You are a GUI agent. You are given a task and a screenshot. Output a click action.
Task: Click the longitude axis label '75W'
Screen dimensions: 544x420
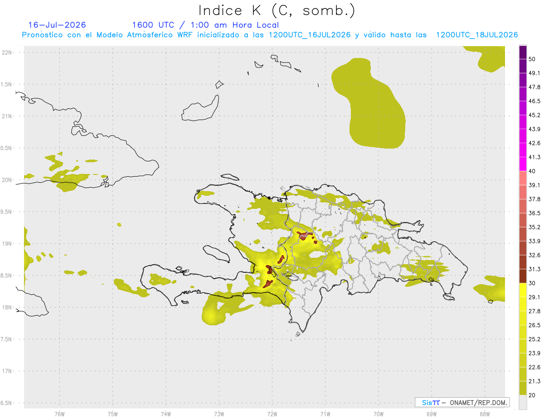point(113,414)
